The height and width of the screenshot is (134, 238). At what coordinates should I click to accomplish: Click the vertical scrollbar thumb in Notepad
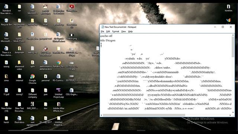pyautogui.click(x=233, y=47)
